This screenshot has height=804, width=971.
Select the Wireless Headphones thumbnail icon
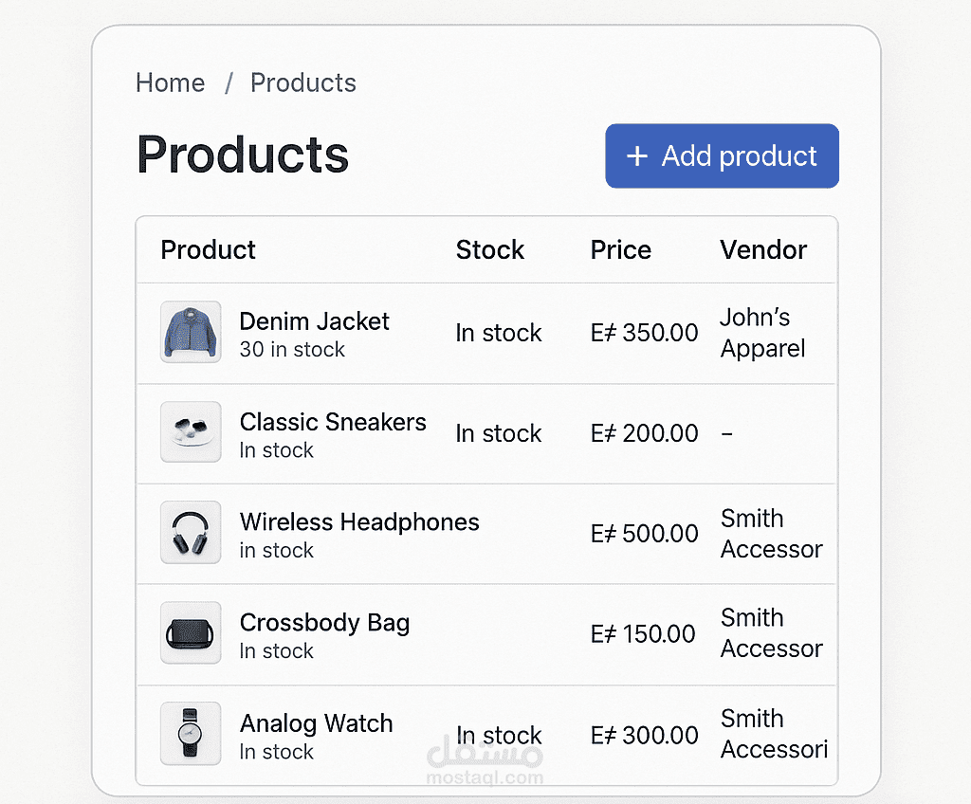(x=191, y=532)
